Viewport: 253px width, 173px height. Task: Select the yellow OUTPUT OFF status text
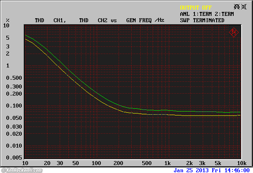[196, 8]
